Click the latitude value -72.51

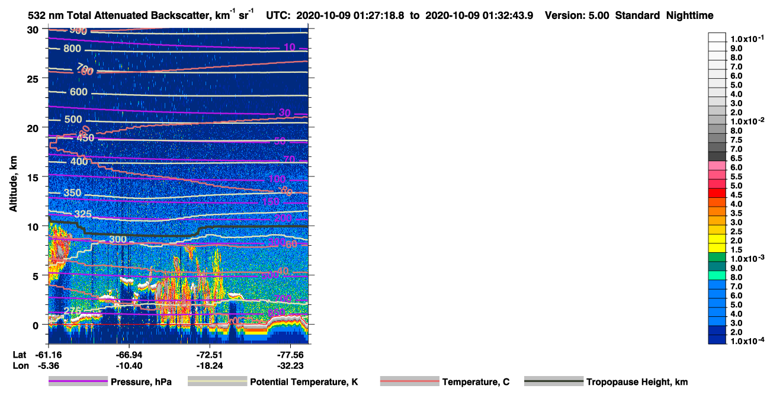tap(210, 354)
